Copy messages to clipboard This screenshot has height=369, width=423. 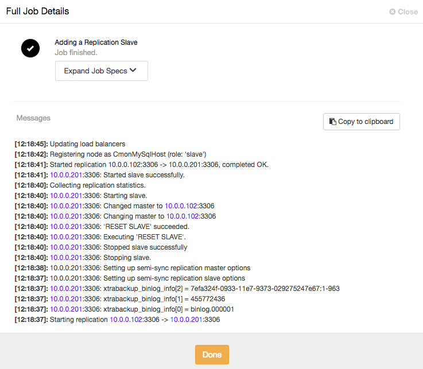362,122
